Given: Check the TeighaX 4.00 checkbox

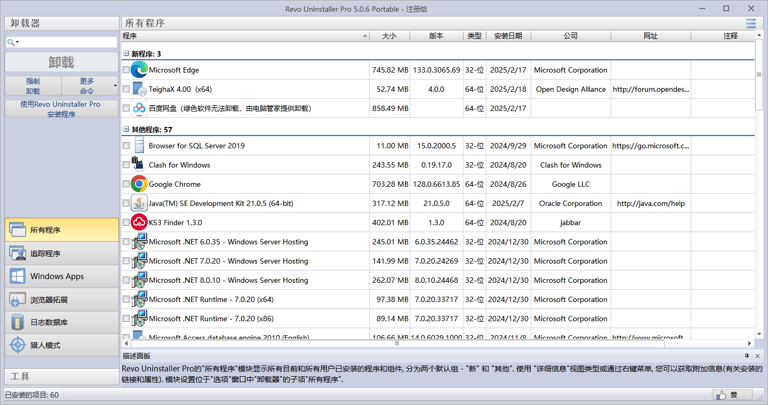Looking at the screenshot, I should (126, 89).
